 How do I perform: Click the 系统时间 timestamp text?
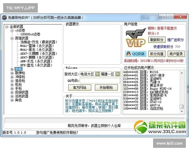click(x=154, y=61)
